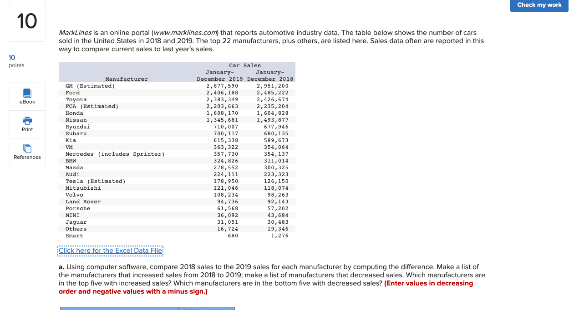Select the GM (Estimated) row

pyautogui.click(x=177, y=85)
